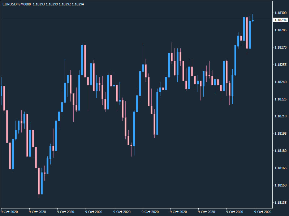Select the 1.18270 price scale label

(x=280, y=48)
